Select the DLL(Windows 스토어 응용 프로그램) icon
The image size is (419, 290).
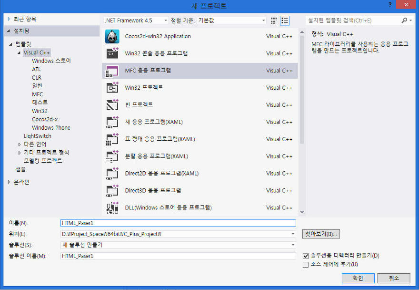[x=112, y=207]
